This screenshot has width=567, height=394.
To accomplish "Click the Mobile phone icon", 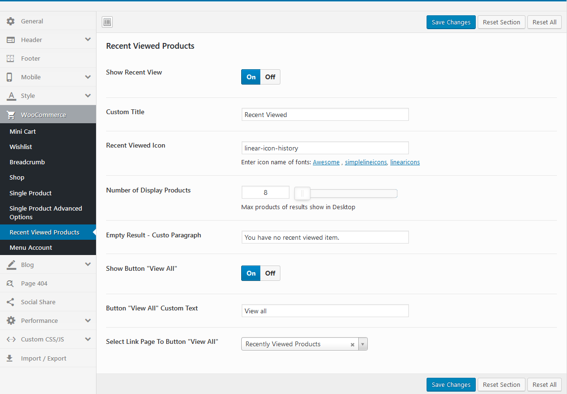I will [10, 77].
